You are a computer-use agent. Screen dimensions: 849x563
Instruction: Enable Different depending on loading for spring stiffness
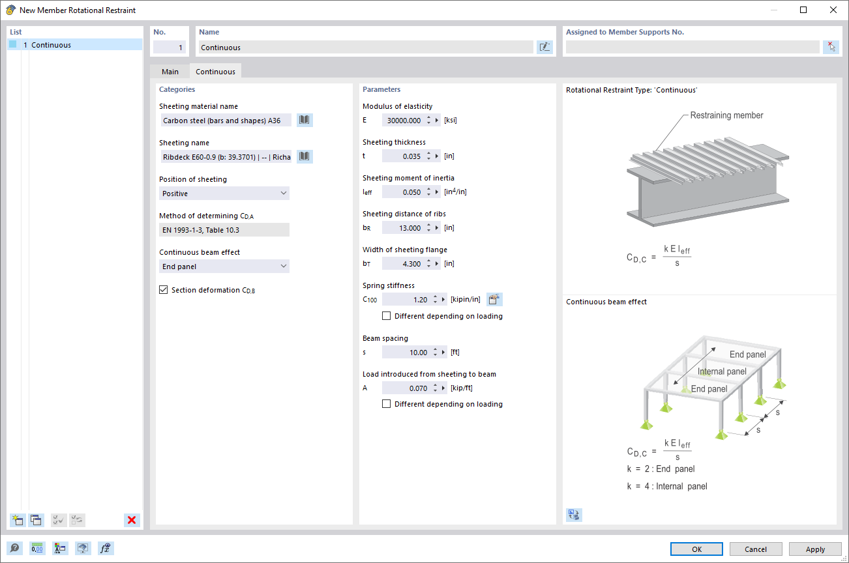386,315
